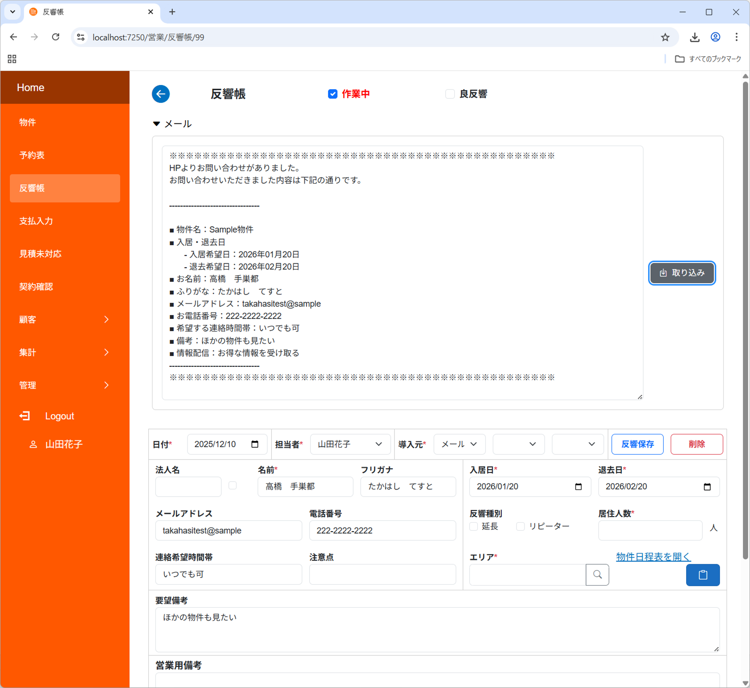750x688 pixels.
Task: Open browser downloads icon
Action: tap(694, 37)
